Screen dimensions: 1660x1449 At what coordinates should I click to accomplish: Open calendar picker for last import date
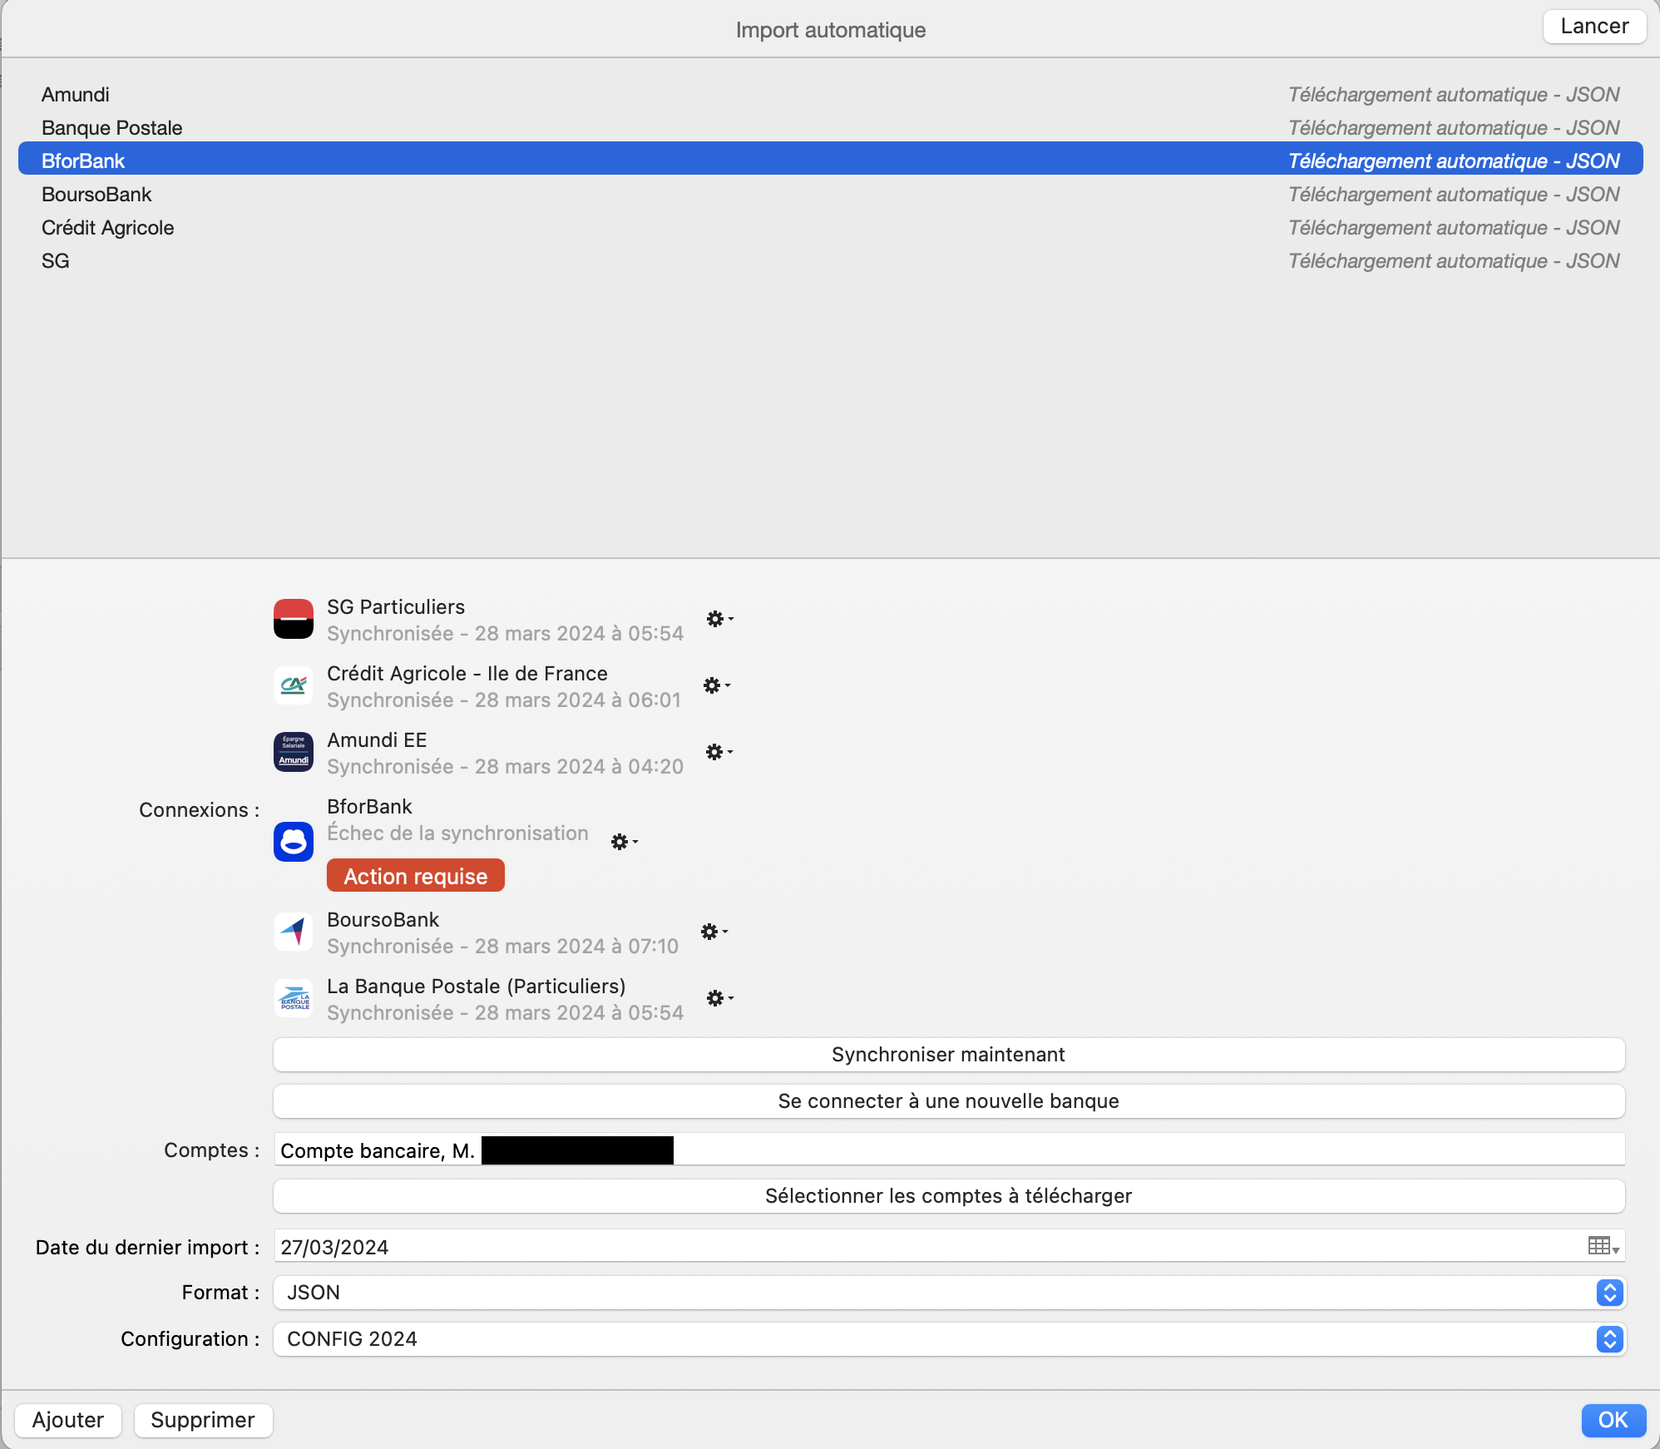click(1603, 1246)
